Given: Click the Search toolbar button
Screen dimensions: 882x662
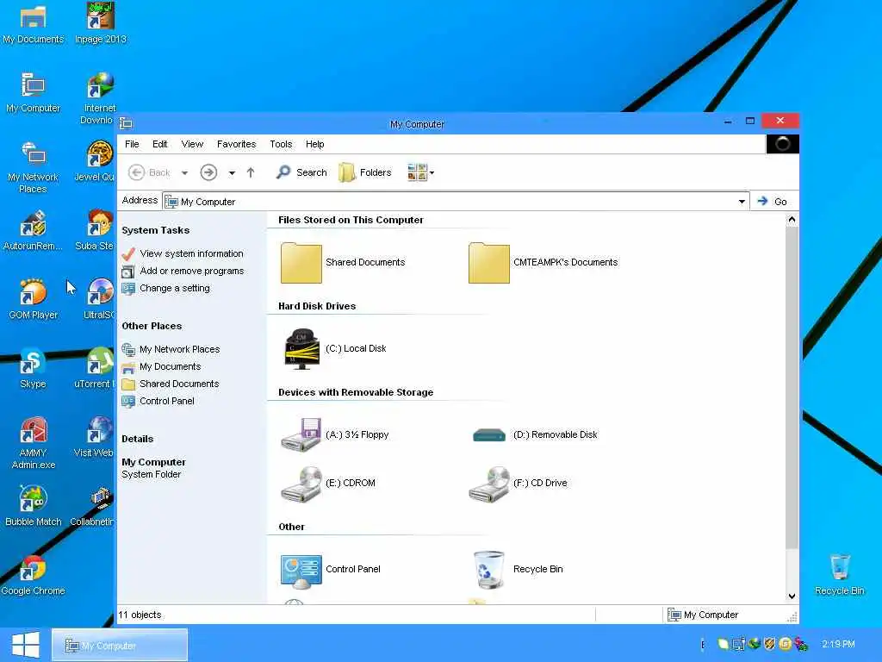Looking at the screenshot, I should [x=301, y=172].
